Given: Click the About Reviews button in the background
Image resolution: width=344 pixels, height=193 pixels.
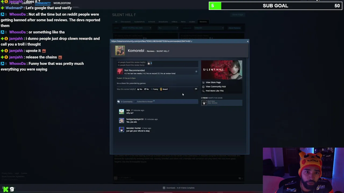Looking at the screenshot, I should point(235,28).
